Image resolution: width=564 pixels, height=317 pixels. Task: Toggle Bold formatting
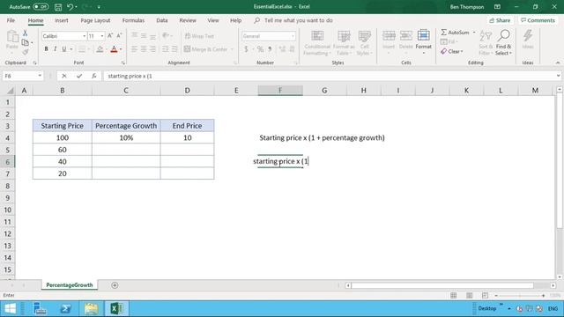pyautogui.click(x=46, y=49)
